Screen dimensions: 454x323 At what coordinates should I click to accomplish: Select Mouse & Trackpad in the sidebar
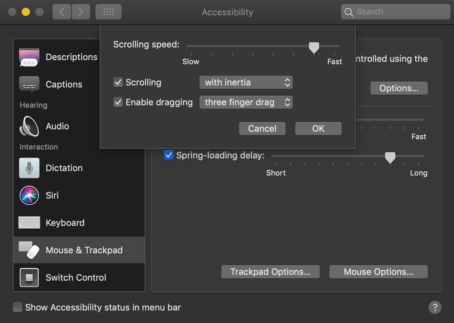(79, 250)
